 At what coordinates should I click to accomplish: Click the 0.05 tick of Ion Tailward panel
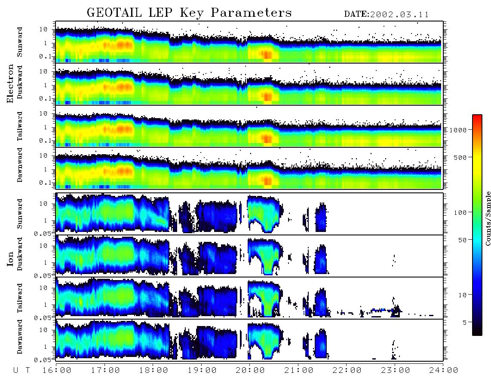pyautogui.click(x=43, y=317)
